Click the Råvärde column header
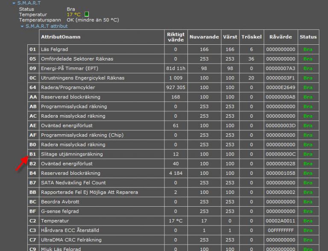This screenshot has height=251, width=328. (281, 37)
